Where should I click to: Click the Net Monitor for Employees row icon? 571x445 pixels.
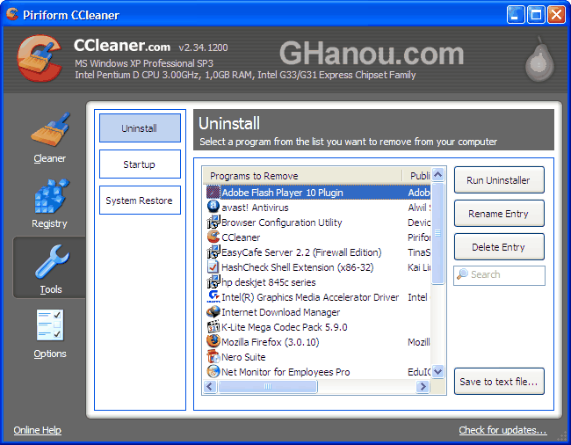click(x=213, y=371)
